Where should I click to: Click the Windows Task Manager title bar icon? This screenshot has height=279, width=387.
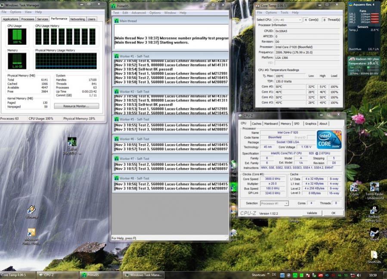click(x=3, y=5)
